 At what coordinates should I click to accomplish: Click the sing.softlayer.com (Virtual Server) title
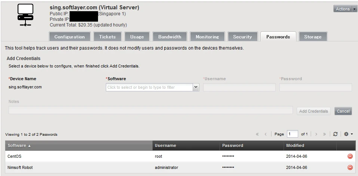94,7
